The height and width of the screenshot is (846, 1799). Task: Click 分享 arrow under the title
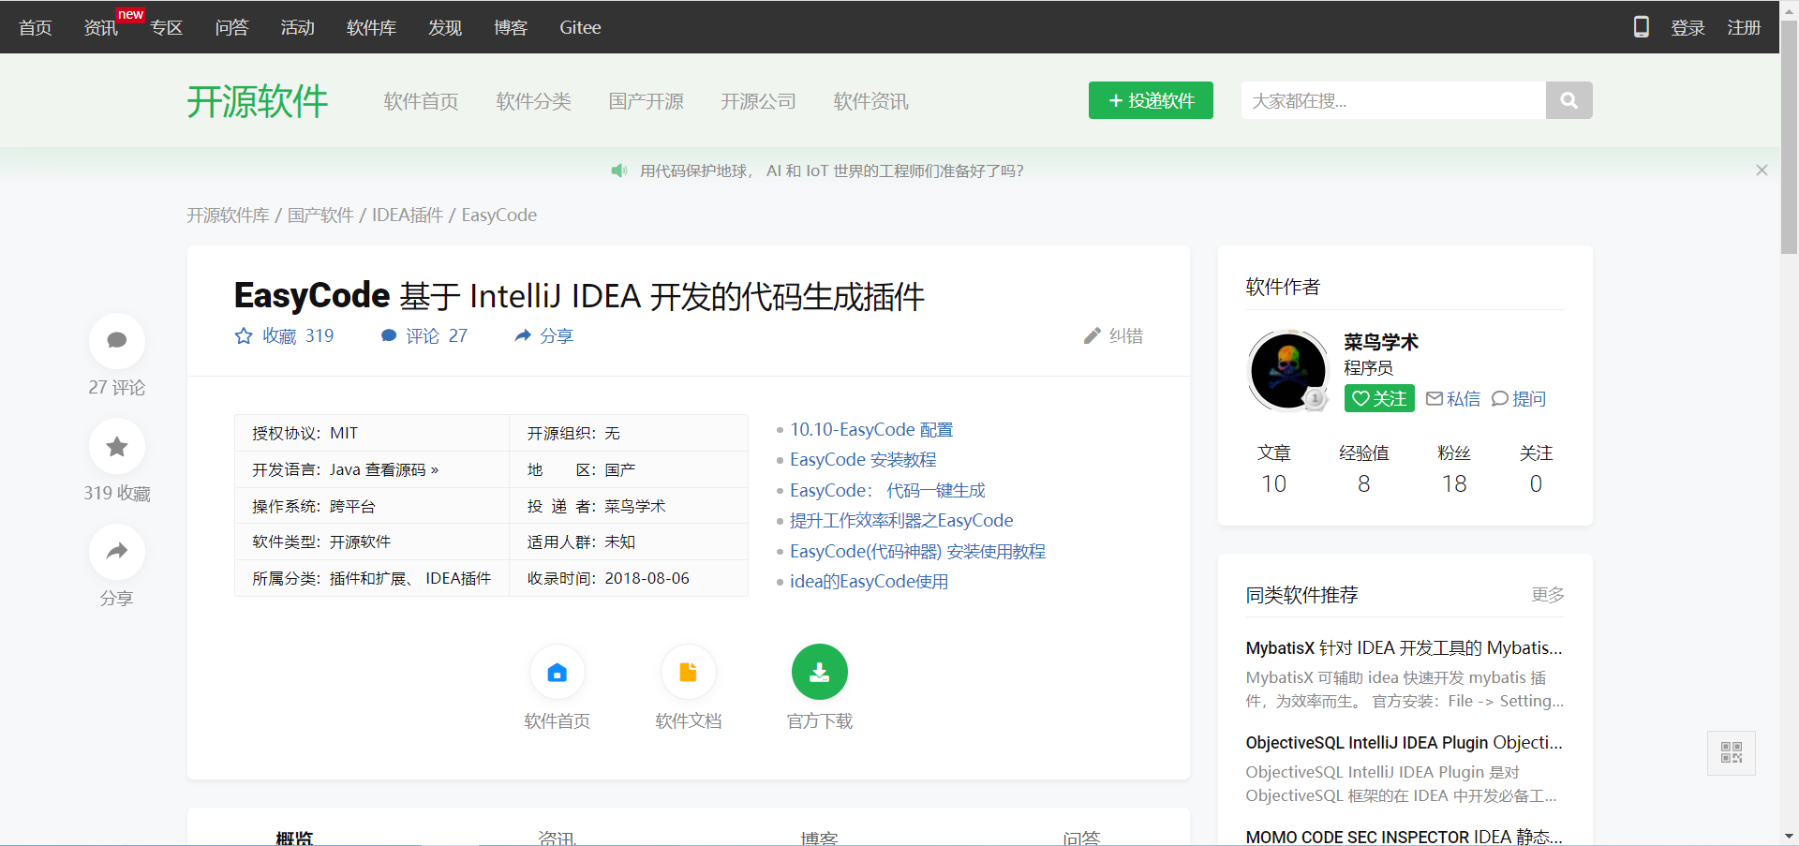[x=543, y=335]
